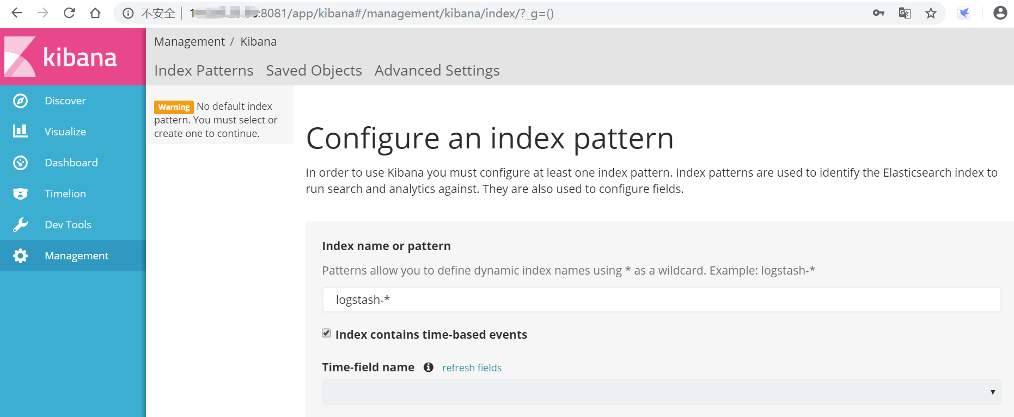
Task: Open the Advanced Settings tab
Action: (437, 71)
